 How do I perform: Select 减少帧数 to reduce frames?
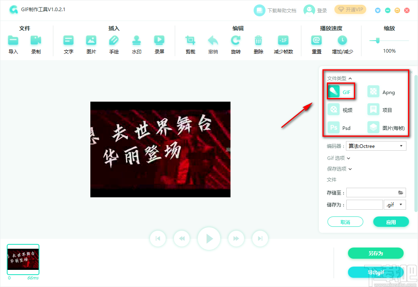(x=283, y=41)
